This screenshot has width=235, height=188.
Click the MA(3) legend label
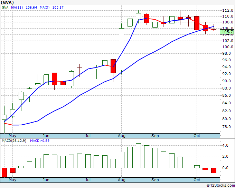tap(45, 8)
